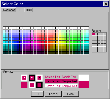Pick the pale yellow swatch in second row
The image size is (110, 99).
click(x=60, y=31)
